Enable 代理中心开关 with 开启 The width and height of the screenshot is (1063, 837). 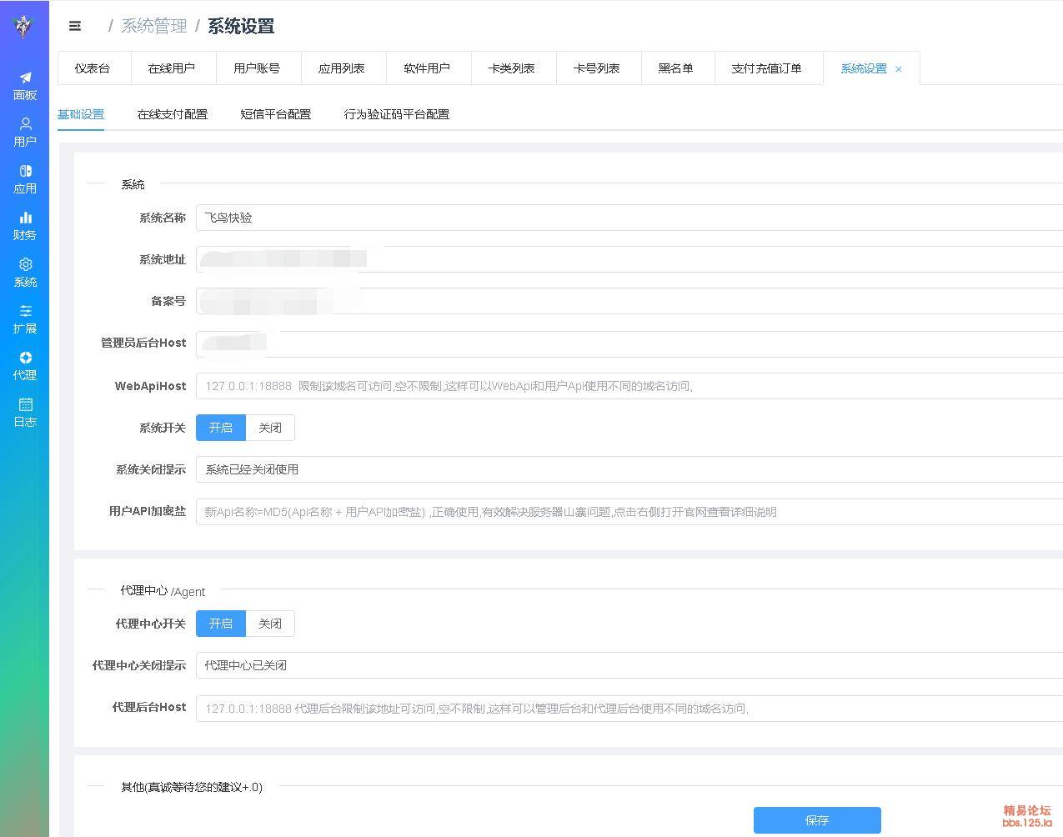tap(221, 624)
